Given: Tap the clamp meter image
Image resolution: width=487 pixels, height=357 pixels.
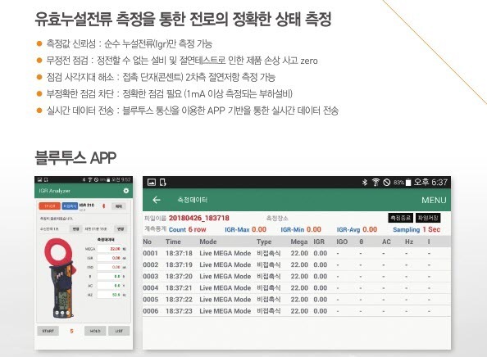Looking at the screenshot, I should click(x=60, y=278).
